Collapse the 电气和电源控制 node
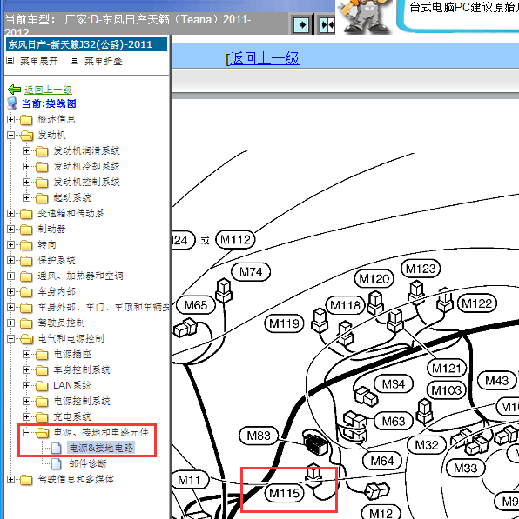 tap(10, 338)
